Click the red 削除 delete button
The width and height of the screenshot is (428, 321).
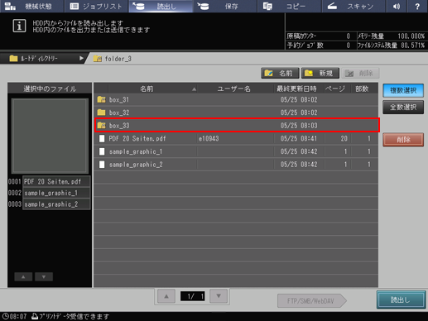[x=403, y=140]
